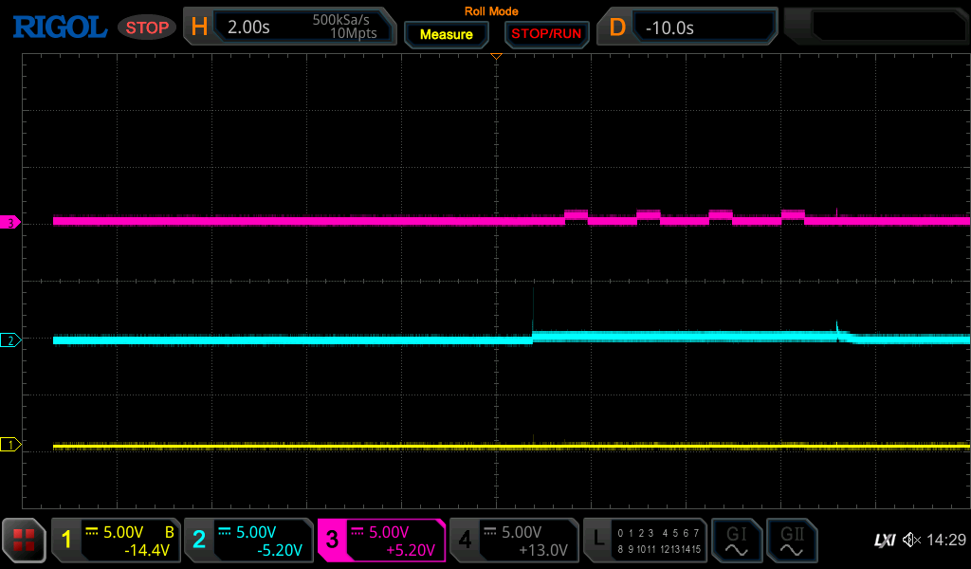Click the H horizontal label icon
The width and height of the screenshot is (971, 569).
click(x=199, y=28)
